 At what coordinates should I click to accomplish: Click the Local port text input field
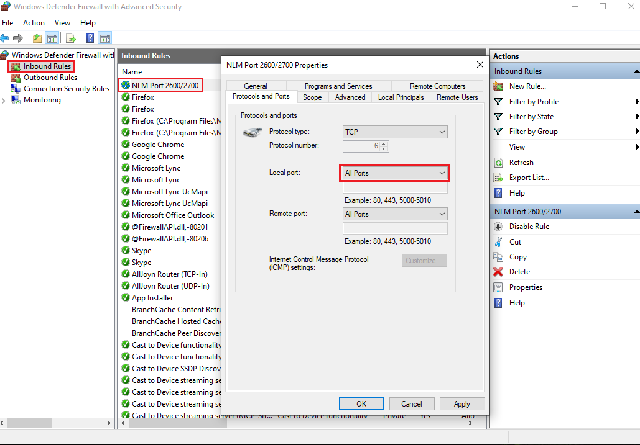395,187
